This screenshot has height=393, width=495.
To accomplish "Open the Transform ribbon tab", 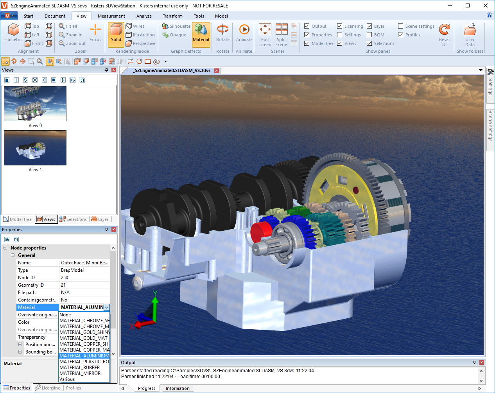I will pyautogui.click(x=172, y=16).
